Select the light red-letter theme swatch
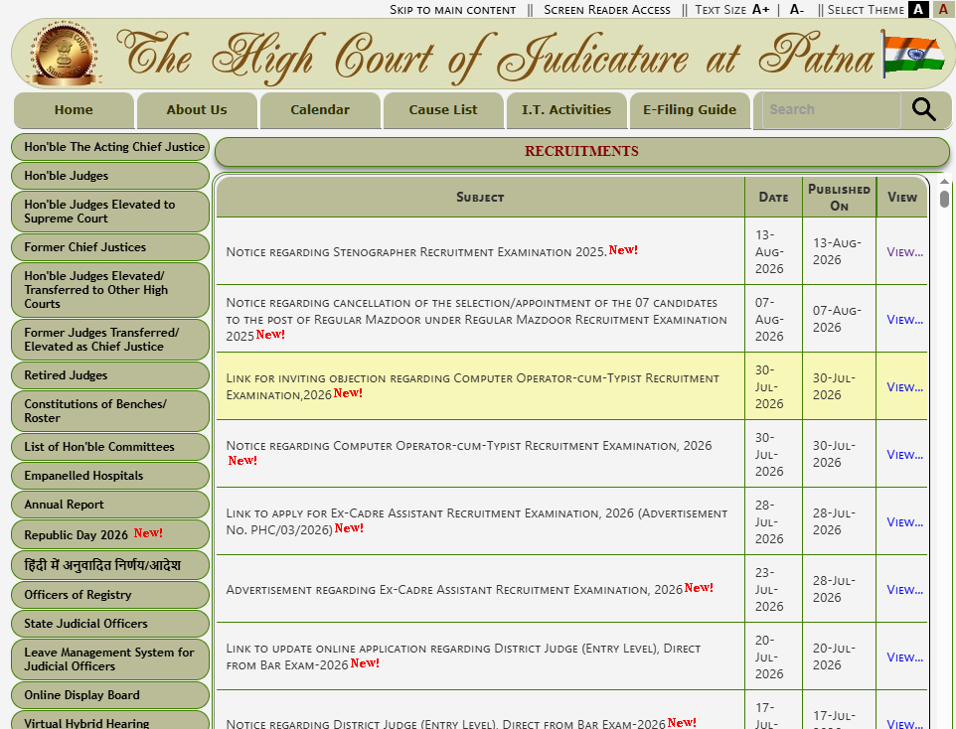Image resolution: width=956 pixels, height=729 pixels. [943, 9]
